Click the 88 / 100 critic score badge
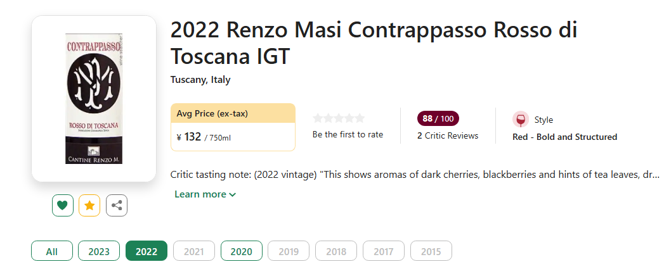664x276 pixels. (438, 118)
